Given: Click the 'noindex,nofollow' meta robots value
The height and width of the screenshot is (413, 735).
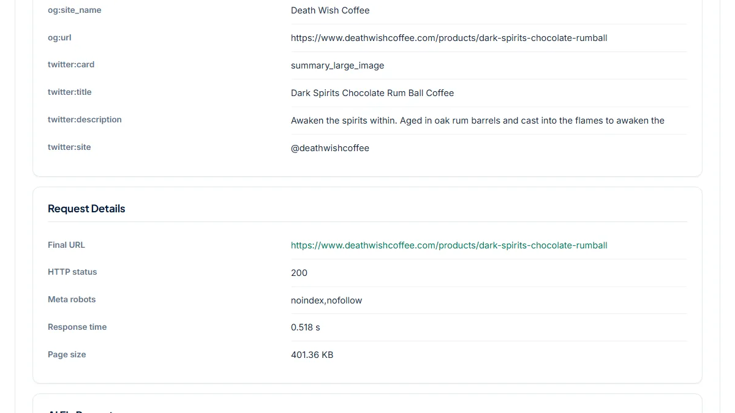Looking at the screenshot, I should coord(326,300).
